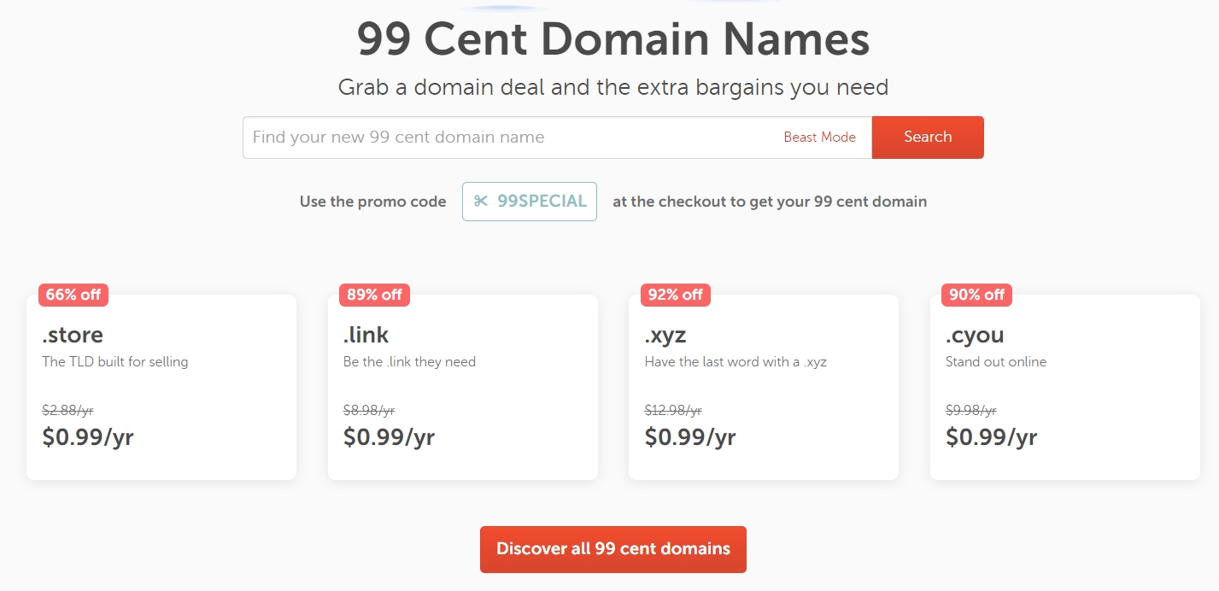Click the .store $0.99/yr price
1219x591 pixels.
(x=88, y=437)
